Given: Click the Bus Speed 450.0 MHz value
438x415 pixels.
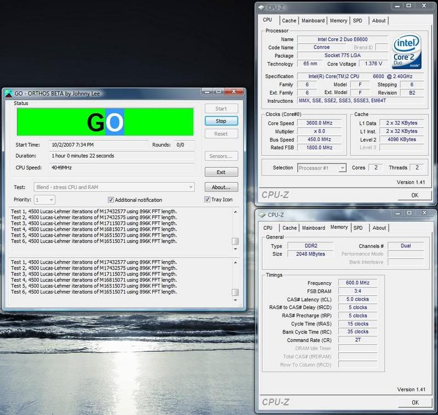Looking at the screenshot, I should point(319,139).
